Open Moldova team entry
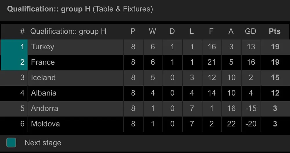Image resolution: width=290 pixels, height=153 pixels. pos(46,124)
